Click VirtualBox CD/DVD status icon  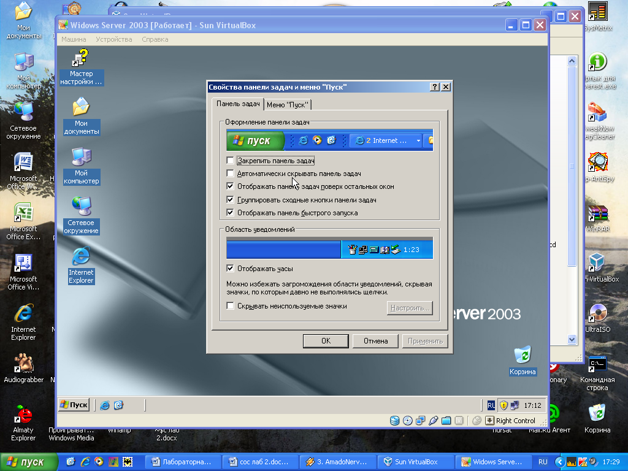coord(407,421)
